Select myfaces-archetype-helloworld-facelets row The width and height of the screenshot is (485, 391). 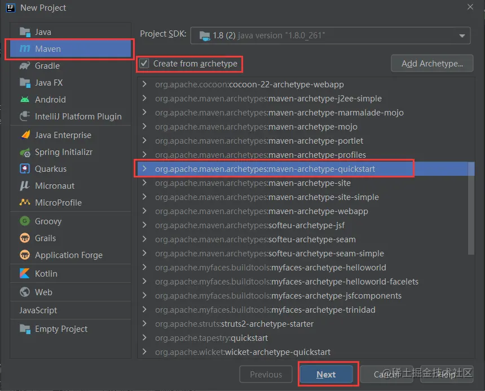[x=306, y=282]
